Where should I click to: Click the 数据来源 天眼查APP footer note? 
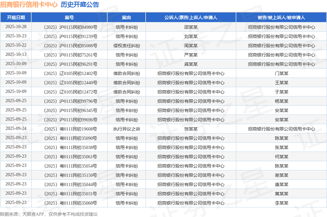click(x=49, y=214)
